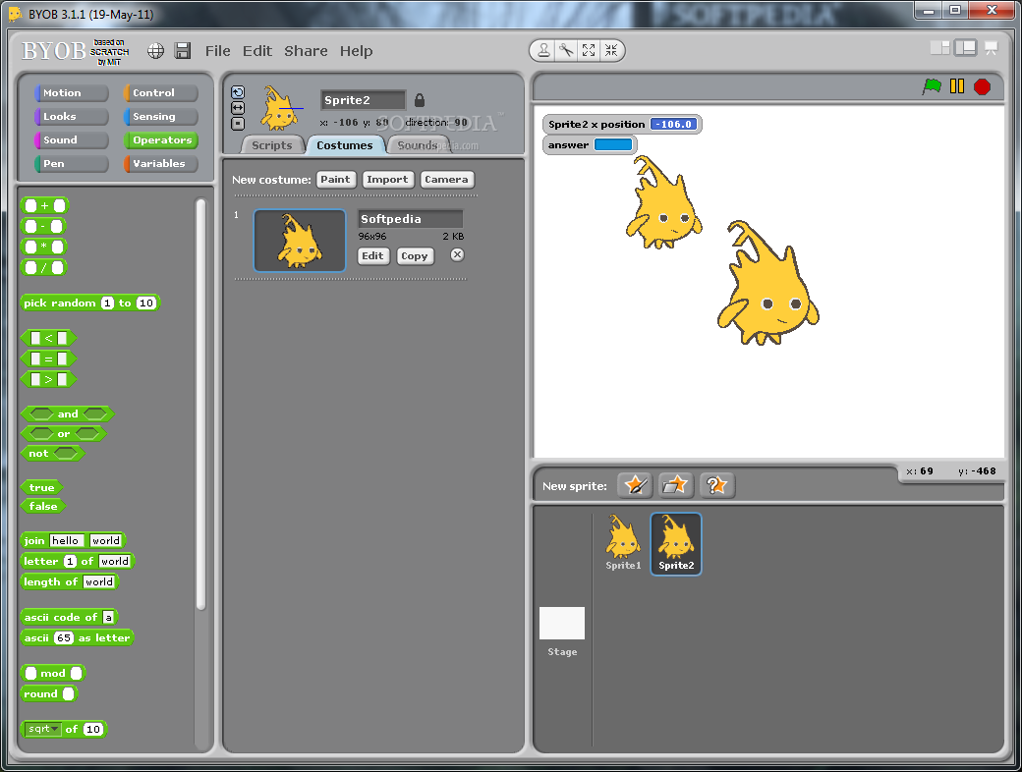Select the grow sprite tool
The height and width of the screenshot is (772, 1022).
pyautogui.click(x=589, y=50)
